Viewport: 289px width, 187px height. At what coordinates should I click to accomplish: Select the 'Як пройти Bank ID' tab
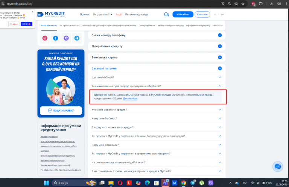[x=70, y=26]
